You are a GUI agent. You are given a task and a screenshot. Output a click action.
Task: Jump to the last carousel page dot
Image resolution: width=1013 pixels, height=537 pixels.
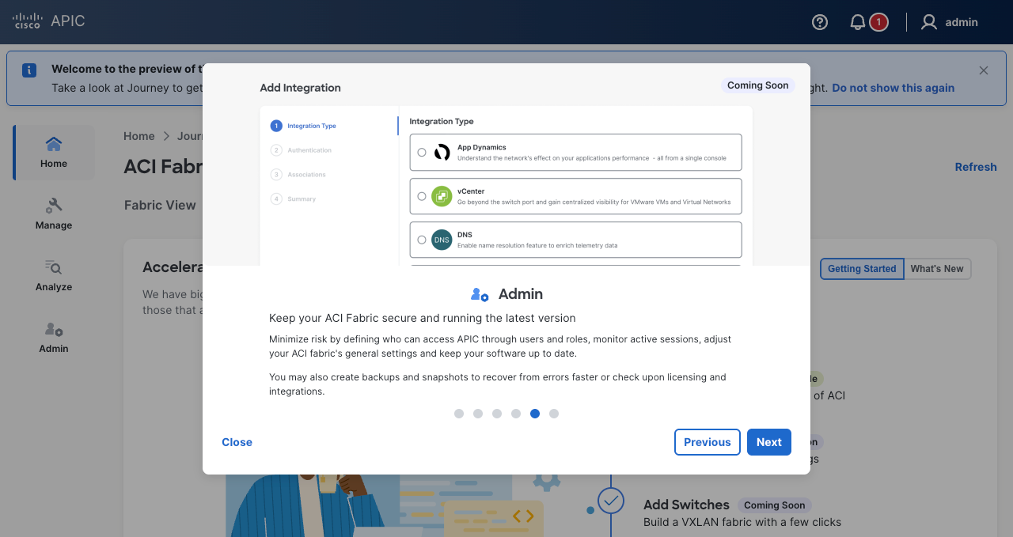point(554,414)
